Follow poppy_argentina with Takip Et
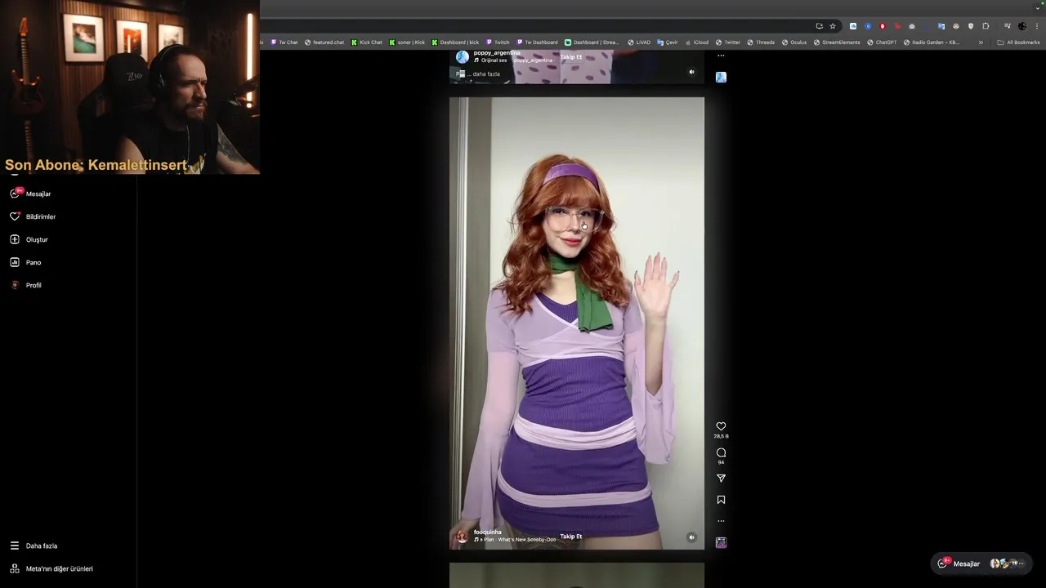 tap(571, 57)
